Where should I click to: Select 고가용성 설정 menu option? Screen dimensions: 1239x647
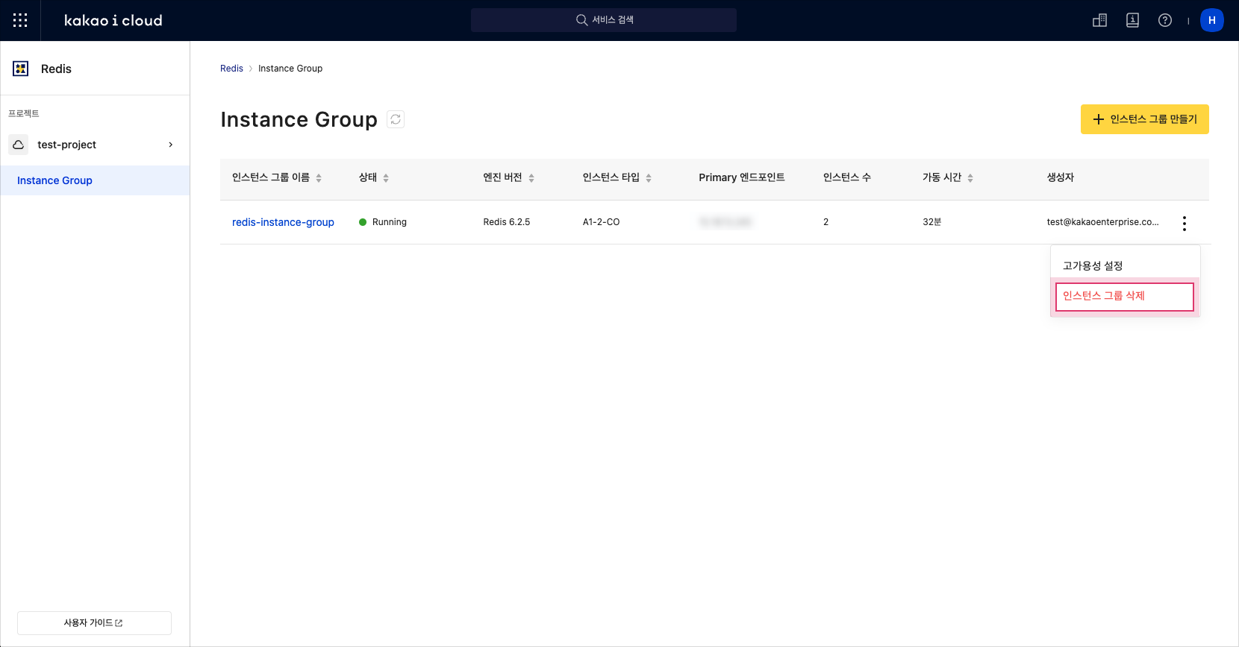coord(1125,266)
